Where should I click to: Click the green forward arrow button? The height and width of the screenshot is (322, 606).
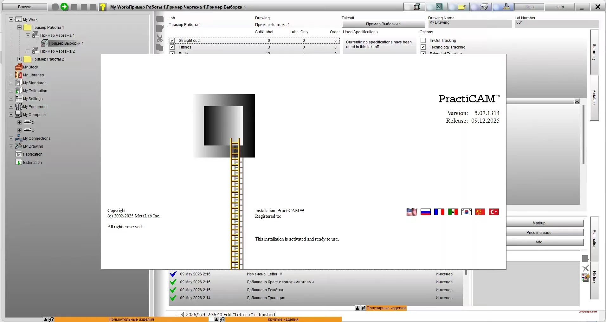pos(65,7)
